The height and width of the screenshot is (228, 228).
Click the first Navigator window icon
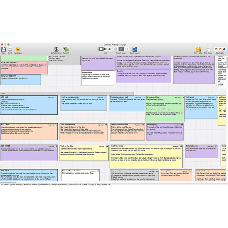click(x=216, y=49)
